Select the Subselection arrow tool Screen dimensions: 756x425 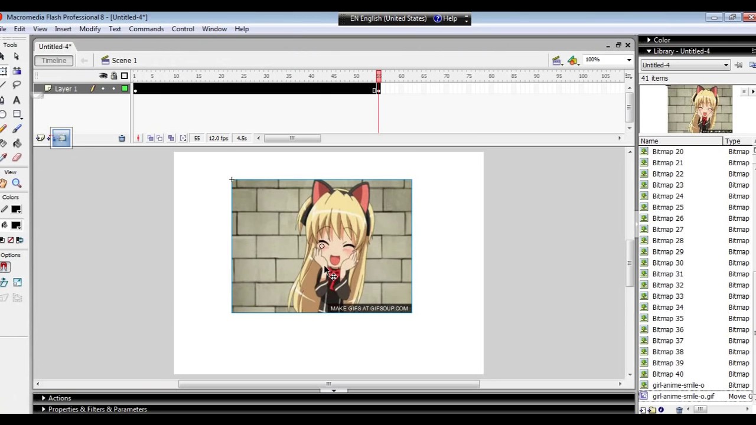(17, 56)
